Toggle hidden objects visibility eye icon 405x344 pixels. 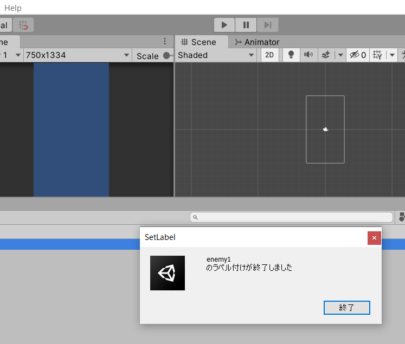(358, 55)
